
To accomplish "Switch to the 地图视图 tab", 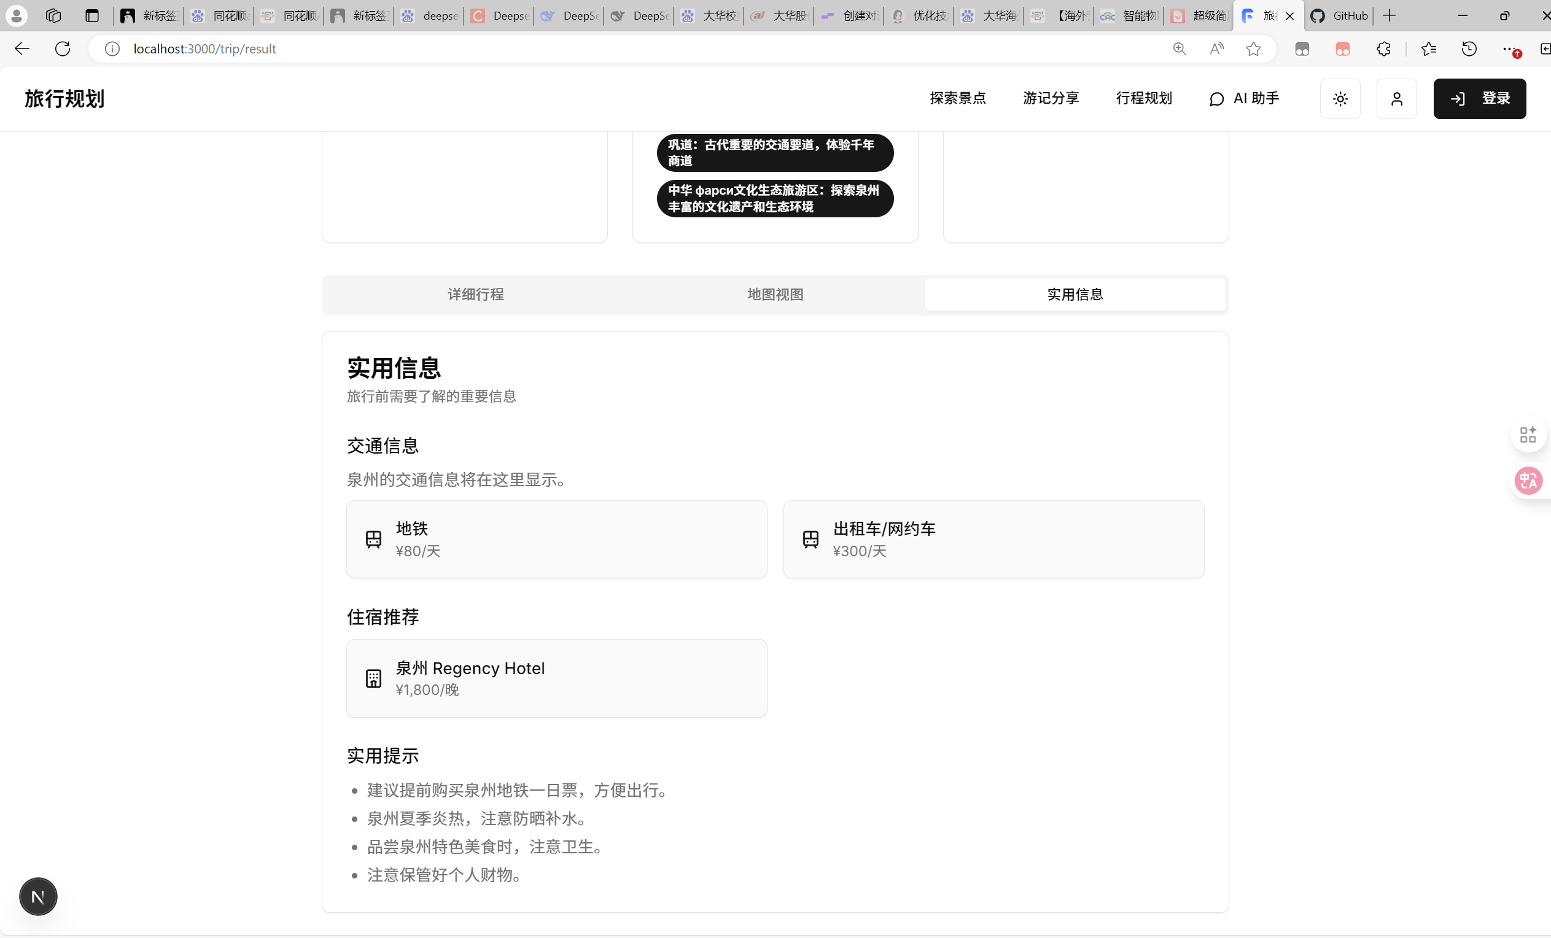I will pos(775,295).
